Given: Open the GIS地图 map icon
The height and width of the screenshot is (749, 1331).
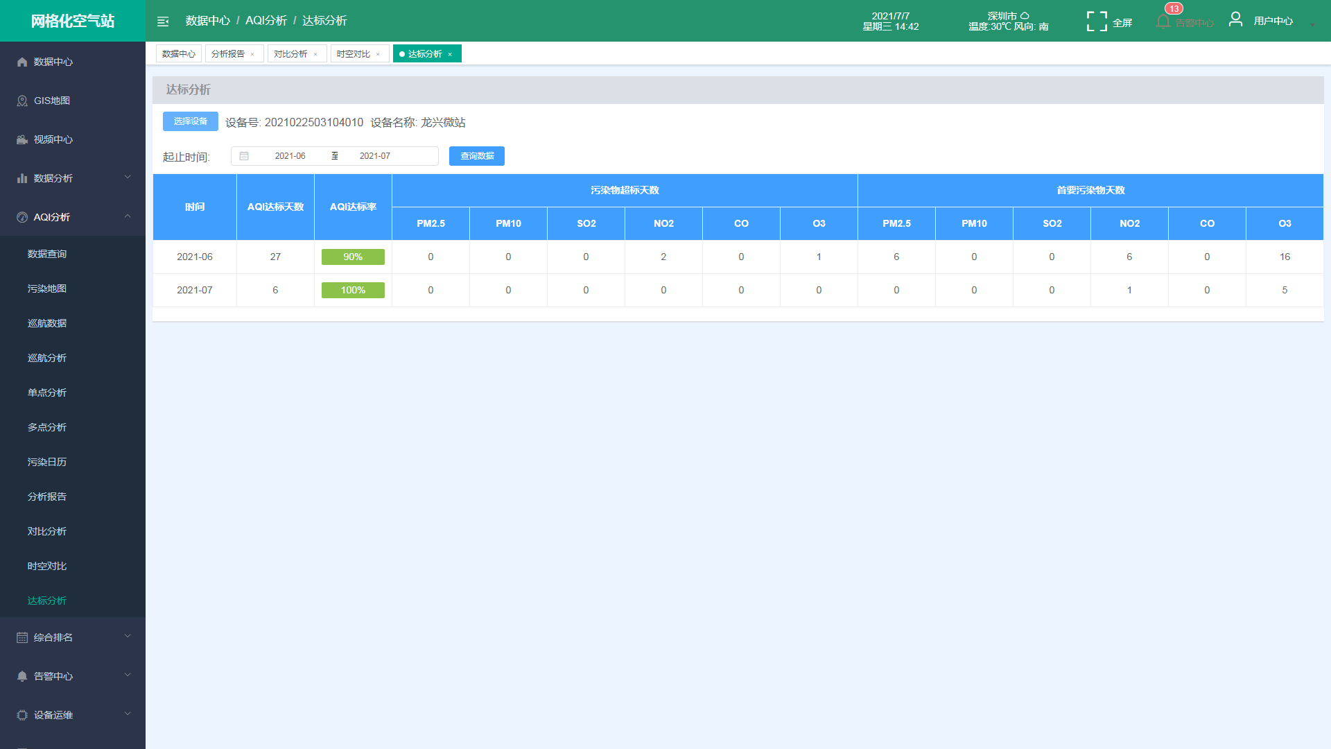Looking at the screenshot, I should (22, 101).
